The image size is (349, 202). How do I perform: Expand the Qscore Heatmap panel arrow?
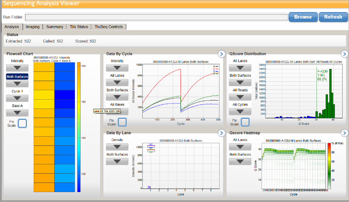point(344,133)
